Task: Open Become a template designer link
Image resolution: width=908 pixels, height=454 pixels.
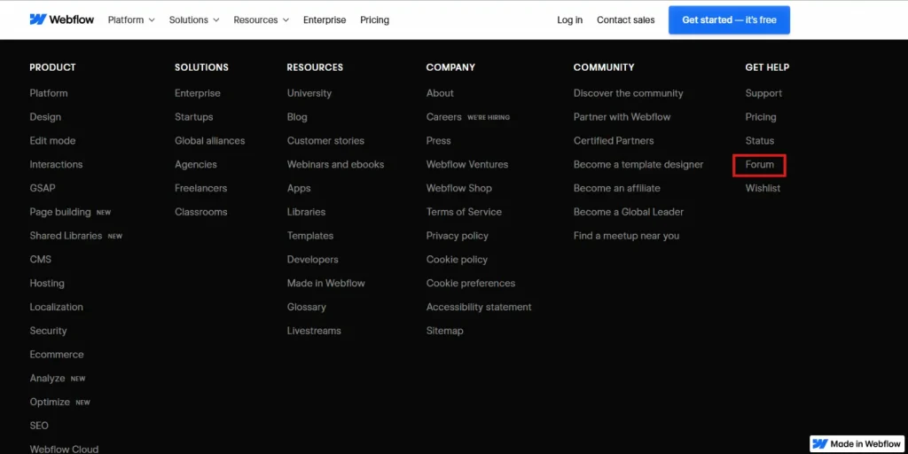Action: point(638,164)
